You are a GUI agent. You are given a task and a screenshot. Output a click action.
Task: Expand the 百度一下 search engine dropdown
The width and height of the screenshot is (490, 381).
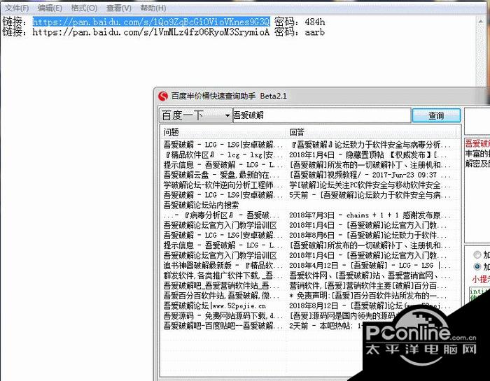[x=227, y=115]
